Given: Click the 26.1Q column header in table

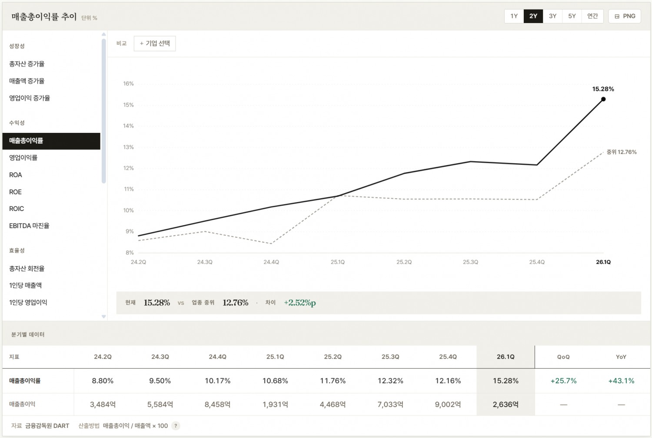Looking at the screenshot, I should point(506,357).
